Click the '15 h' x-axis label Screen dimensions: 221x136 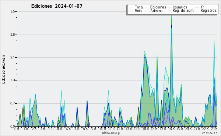pos(145,129)
